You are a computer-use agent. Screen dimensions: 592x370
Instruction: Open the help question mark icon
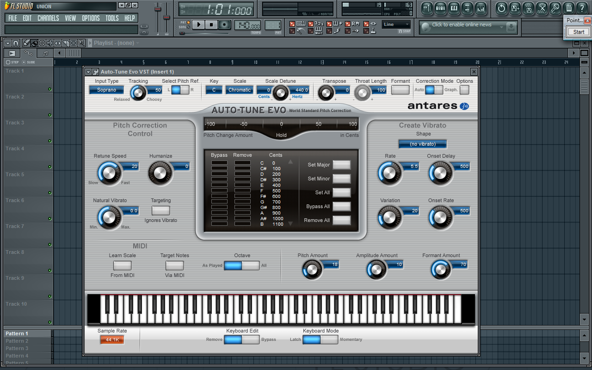[582, 8]
